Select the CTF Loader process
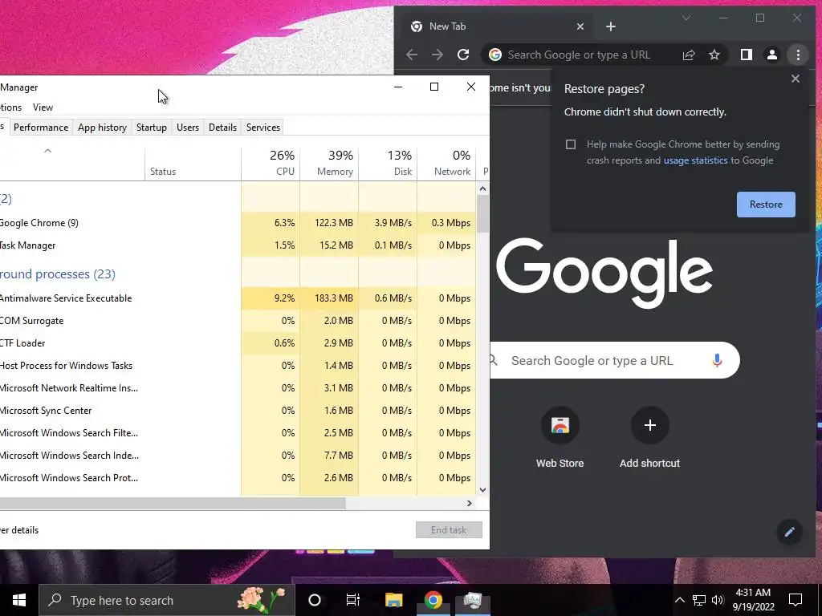This screenshot has width=822, height=616. 238,343
